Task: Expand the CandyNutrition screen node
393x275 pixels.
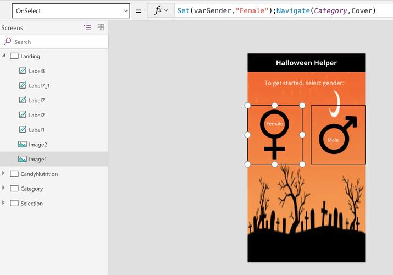Action: coord(4,174)
